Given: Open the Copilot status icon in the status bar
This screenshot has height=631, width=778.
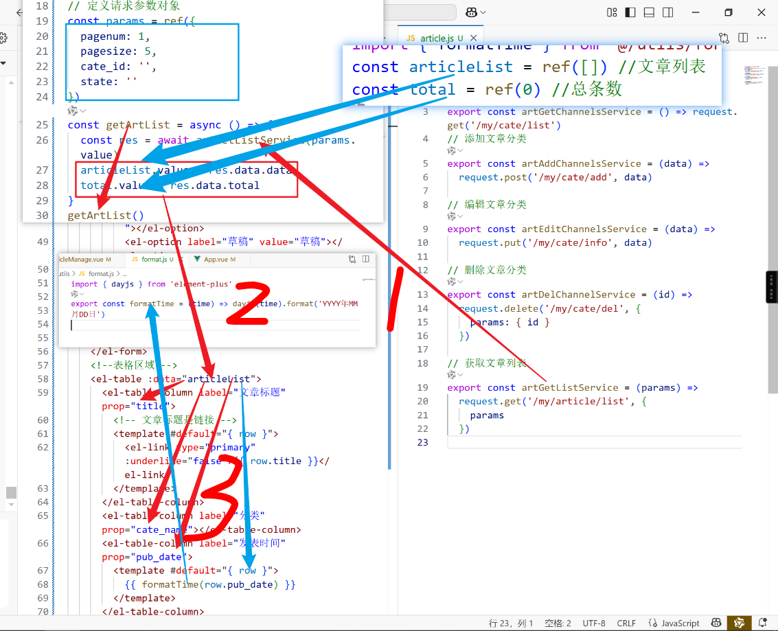Looking at the screenshot, I should point(716,623).
